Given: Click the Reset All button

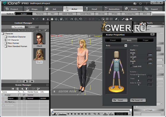Looking at the screenshot, I should 138,100.
